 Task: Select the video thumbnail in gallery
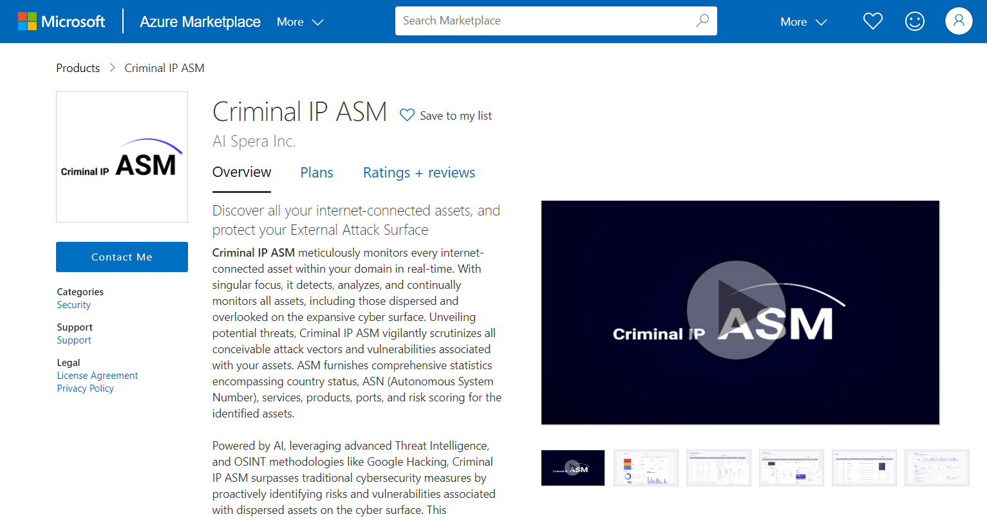coord(573,468)
